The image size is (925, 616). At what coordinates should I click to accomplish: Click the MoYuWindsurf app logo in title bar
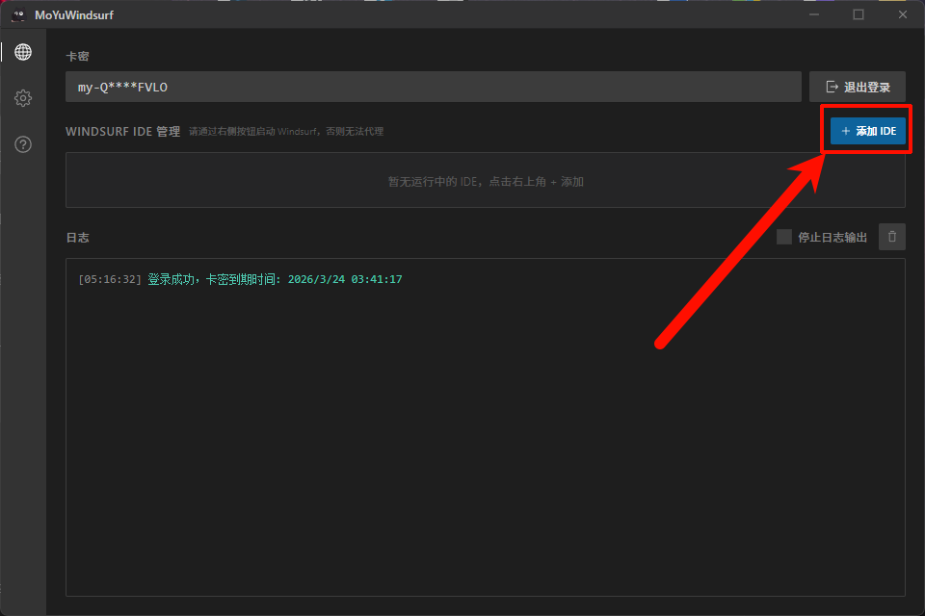point(17,14)
